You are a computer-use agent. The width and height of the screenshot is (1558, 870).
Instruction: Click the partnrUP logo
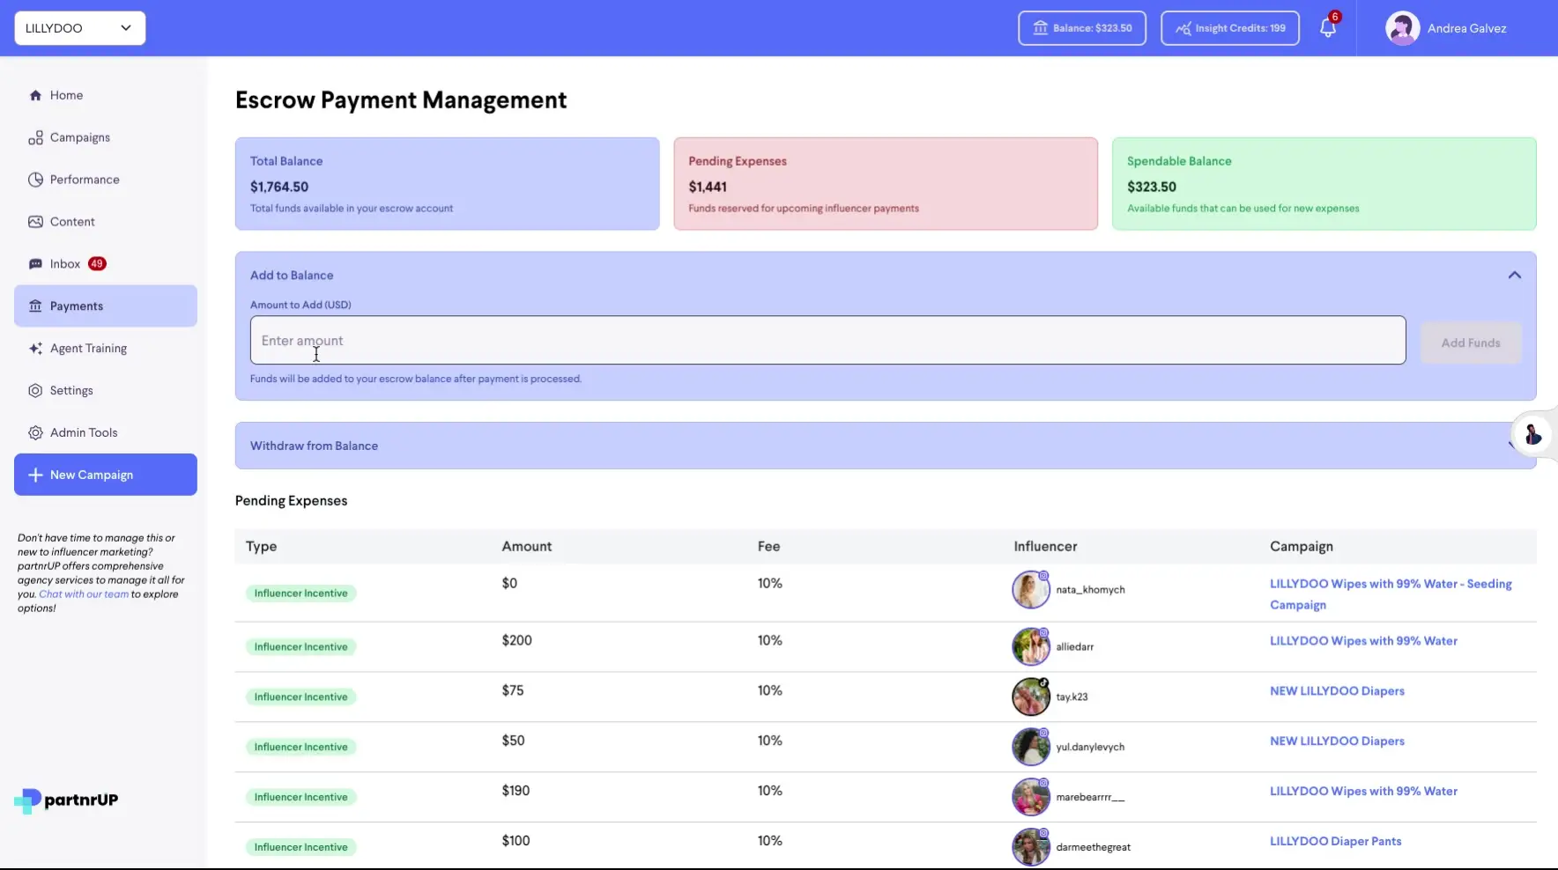[x=66, y=801]
